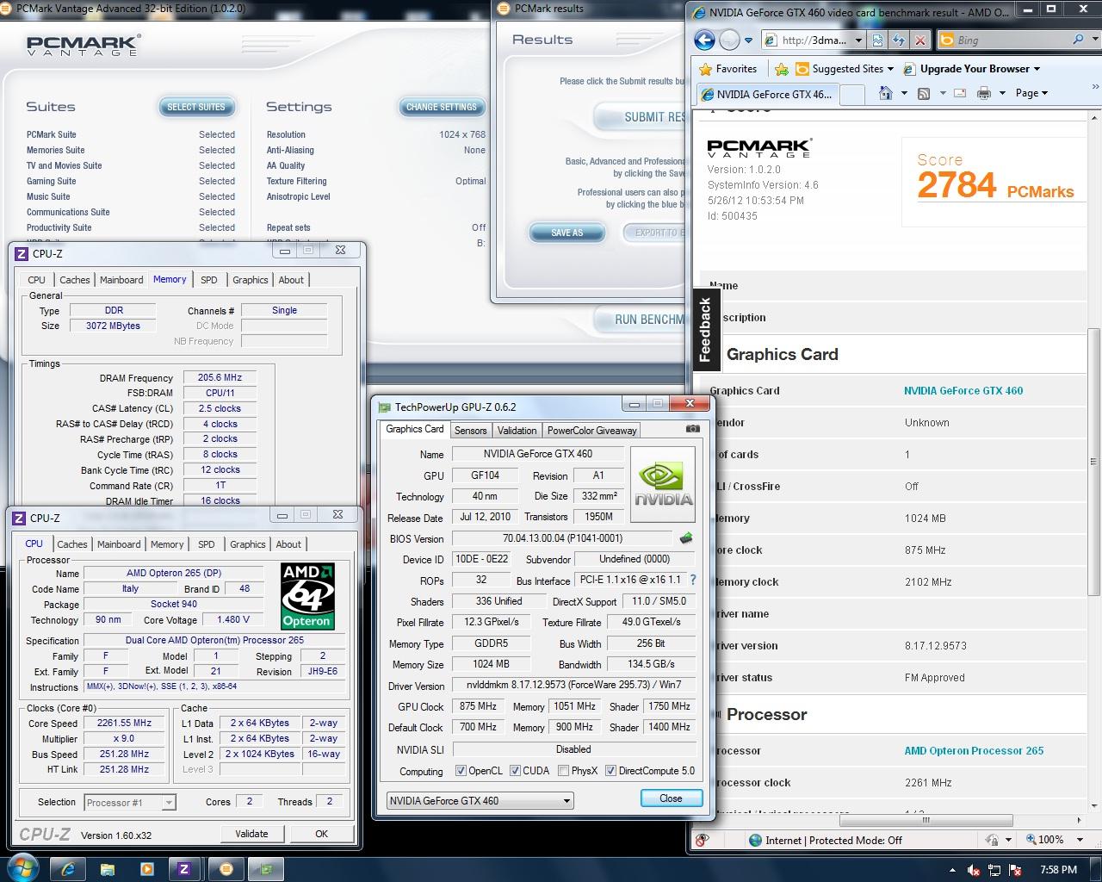Screen dimensions: 1102x882
Task: Click the compatibility view icon in address bar
Action: coord(877,40)
